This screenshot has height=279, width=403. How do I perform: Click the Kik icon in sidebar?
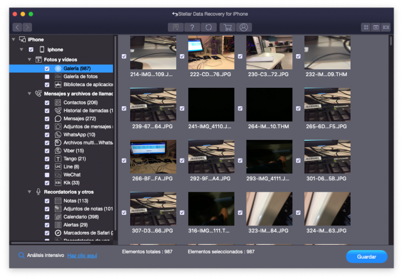[x=58, y=183]
